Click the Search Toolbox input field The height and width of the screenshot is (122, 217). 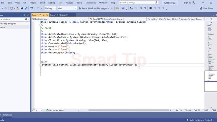12,19
